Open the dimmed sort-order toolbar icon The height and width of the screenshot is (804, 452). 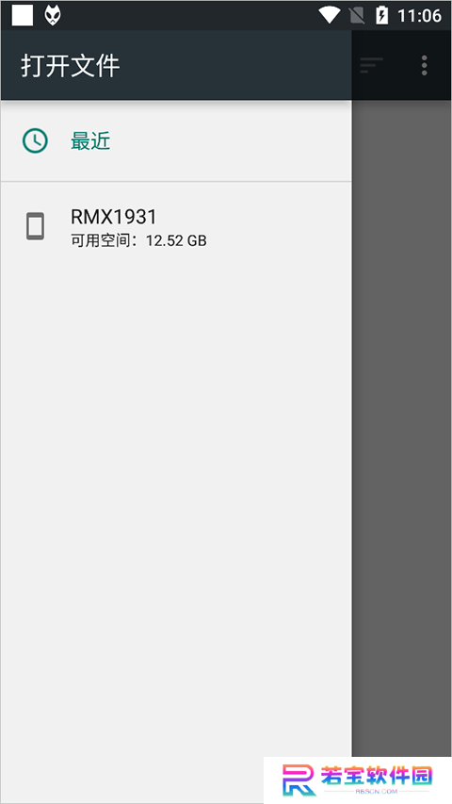coord(371,66)
